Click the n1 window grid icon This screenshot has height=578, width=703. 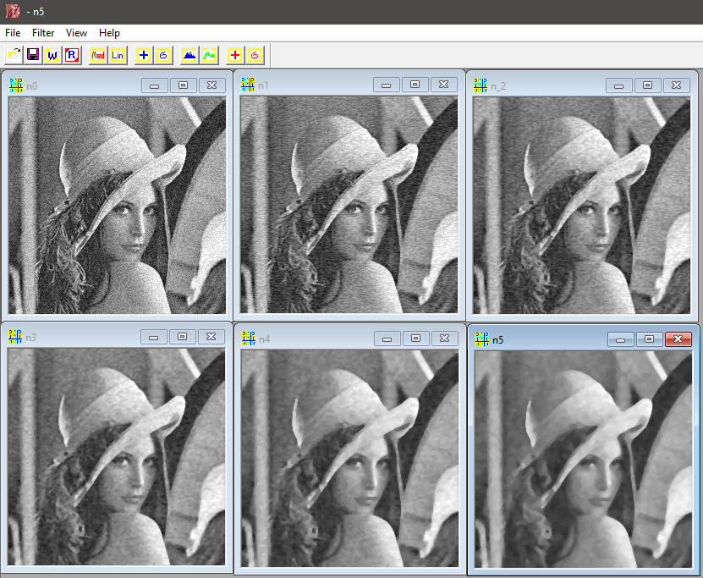[248, 85]
